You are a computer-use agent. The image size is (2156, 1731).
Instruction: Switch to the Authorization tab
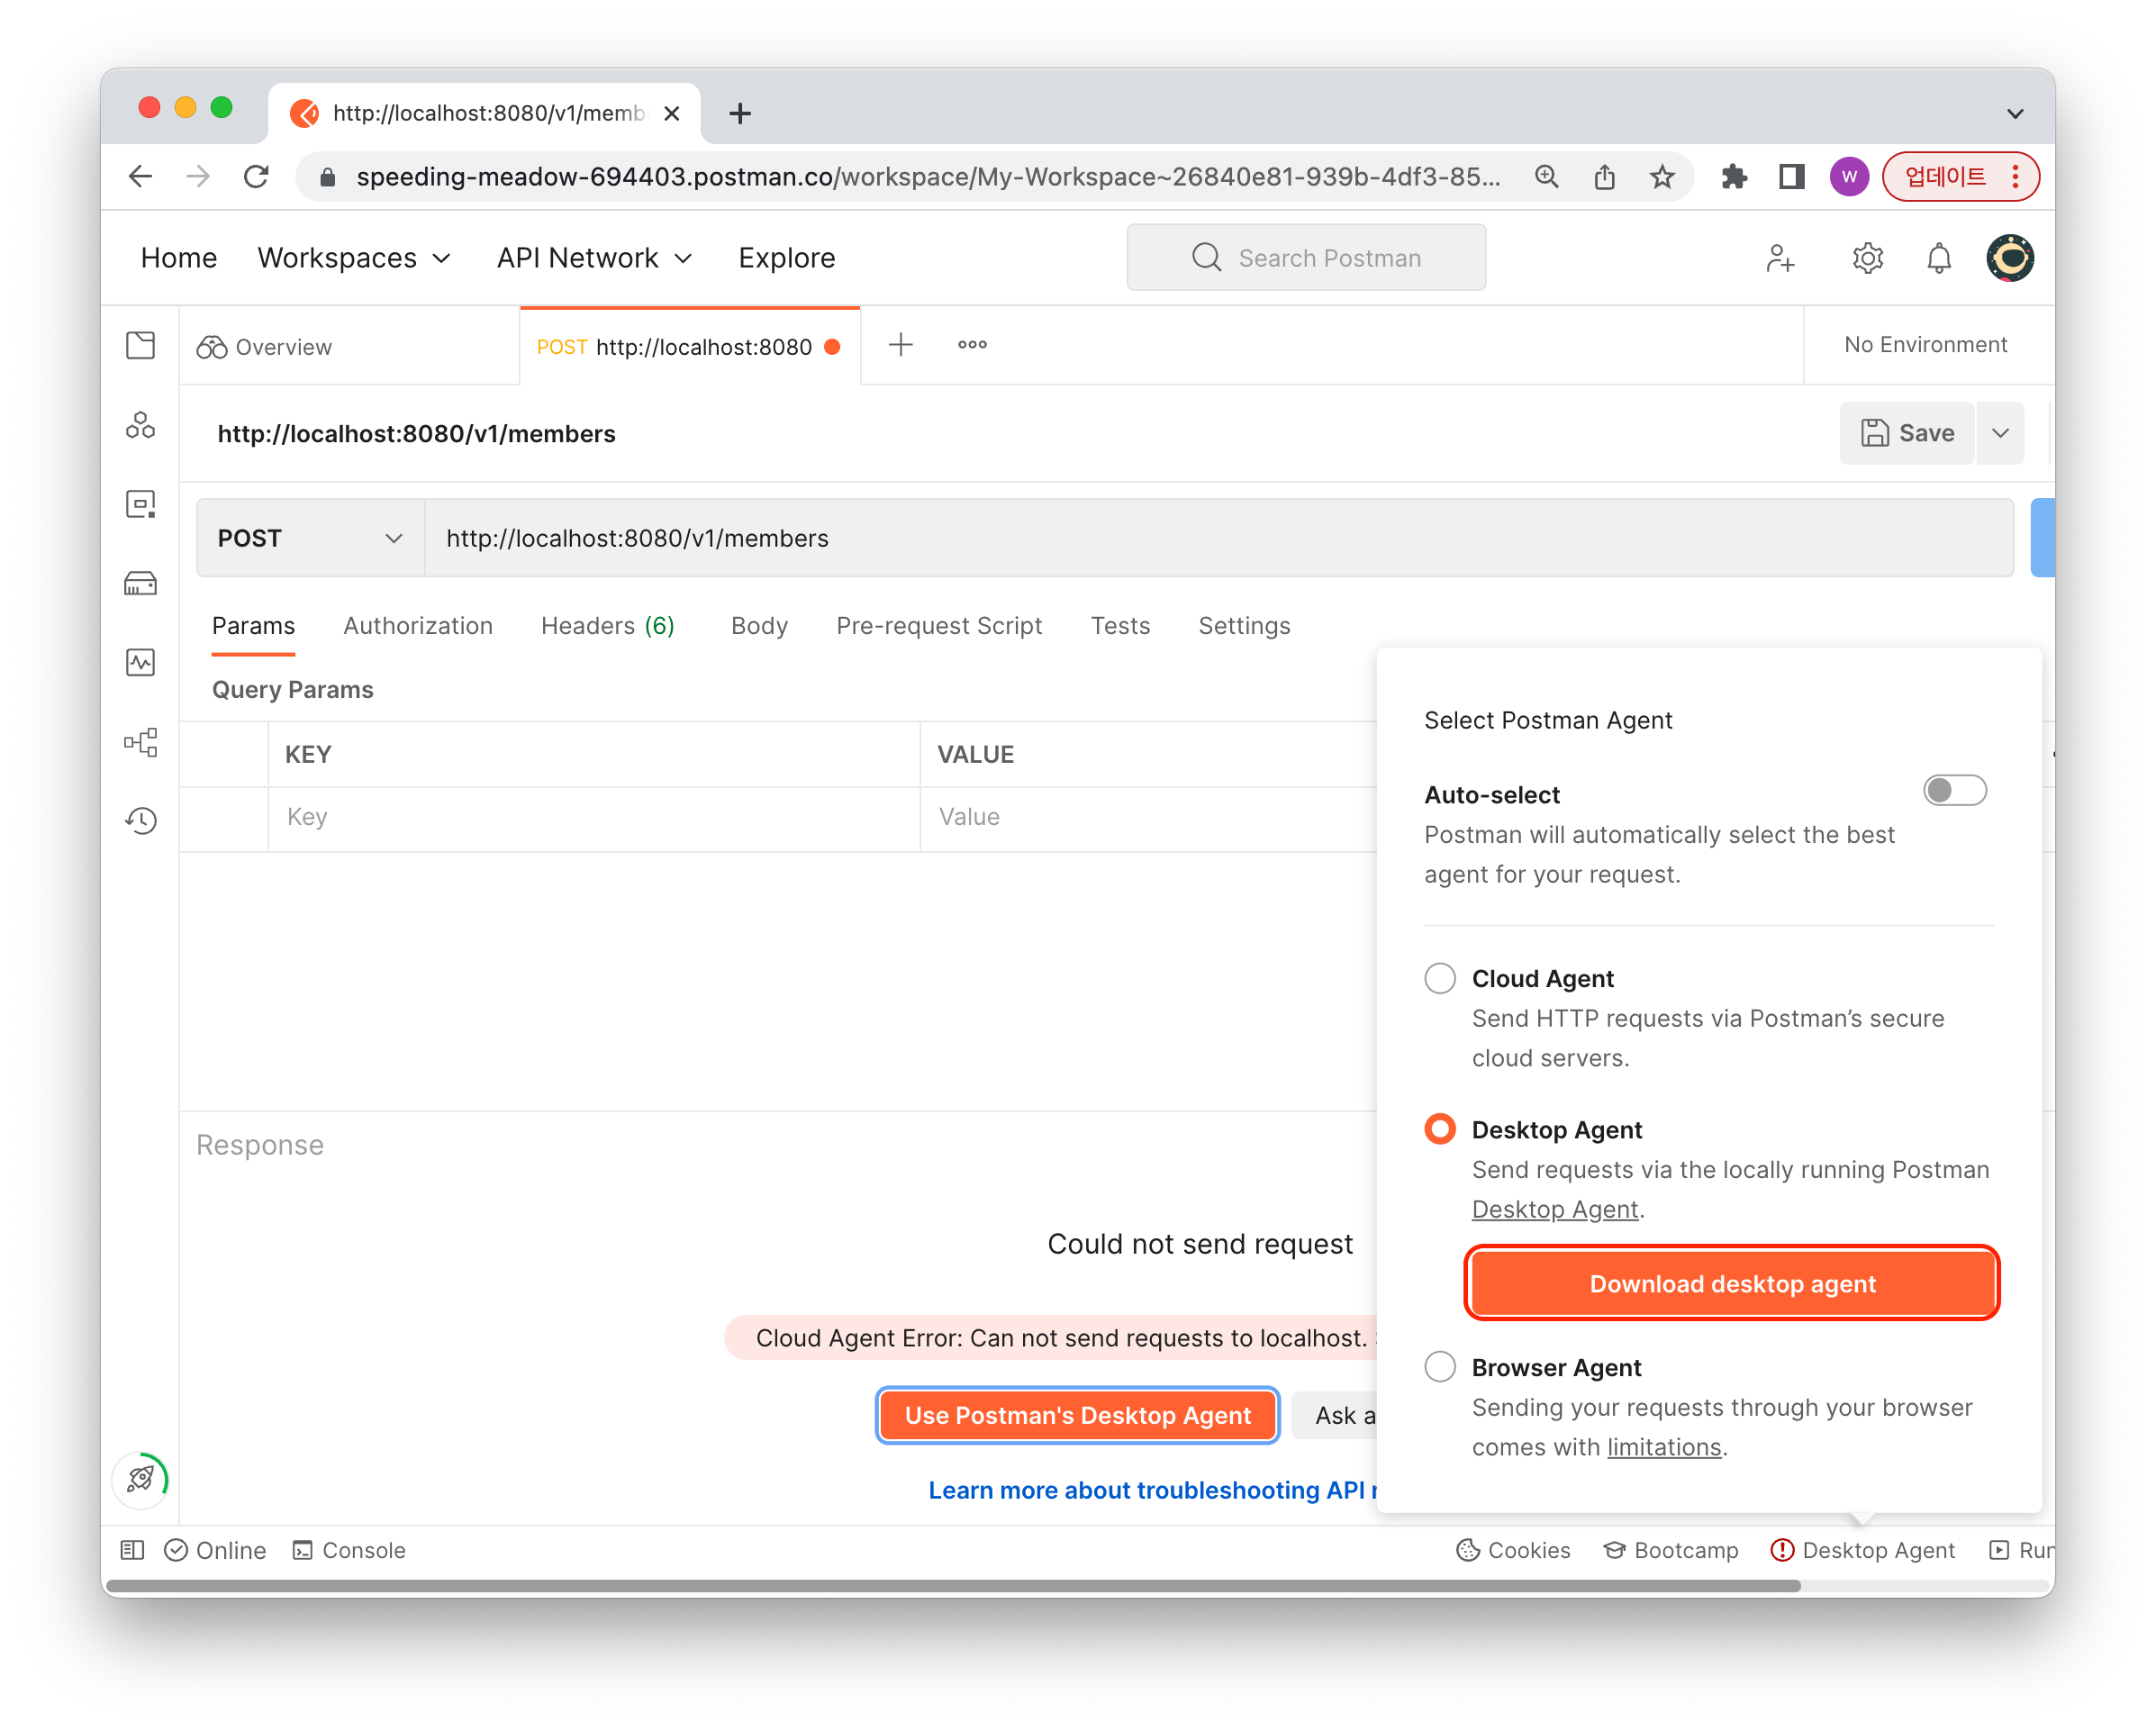[x=418, y=626]
